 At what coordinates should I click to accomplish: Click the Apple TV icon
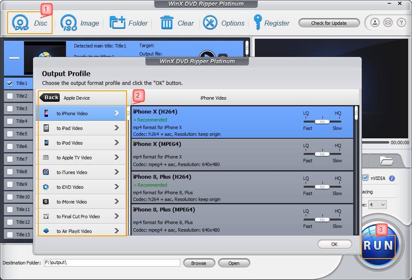[x=46, y=157]
